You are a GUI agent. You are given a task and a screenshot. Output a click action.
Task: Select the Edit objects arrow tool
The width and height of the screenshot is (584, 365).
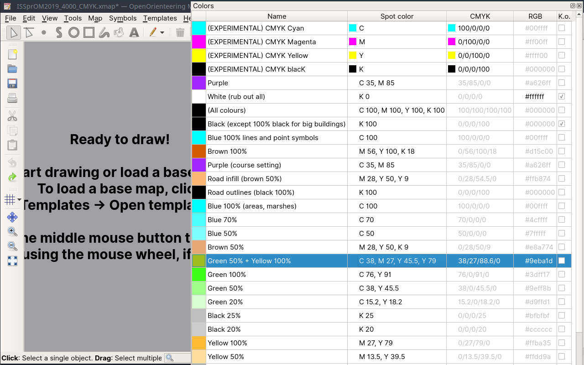pos(14,32)
